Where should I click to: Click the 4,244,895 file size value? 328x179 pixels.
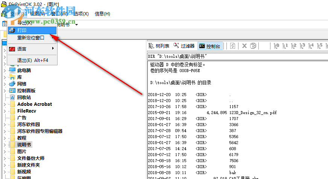coord(217,113)
